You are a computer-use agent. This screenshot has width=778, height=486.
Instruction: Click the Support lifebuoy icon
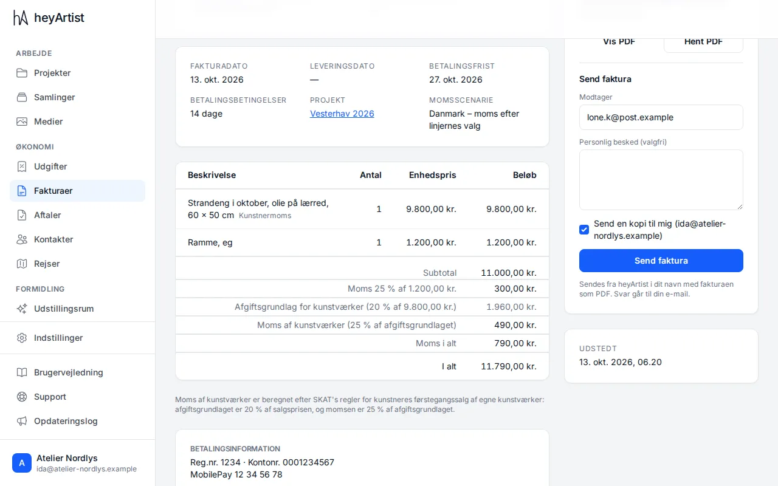pyautogui.click(x=22, y=397)
